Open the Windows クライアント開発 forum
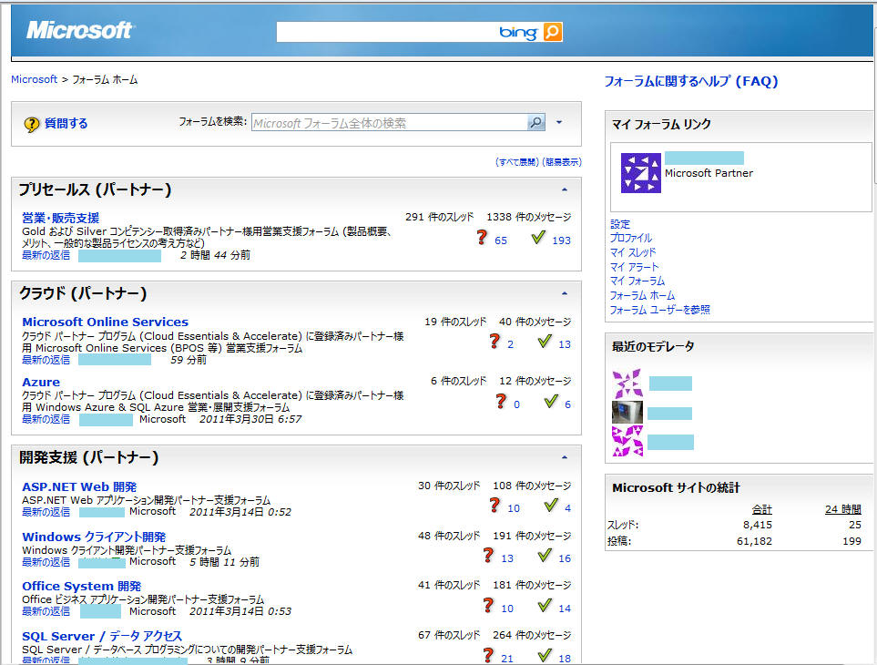Viewport: 877px width, 665px height. [94, 537]
